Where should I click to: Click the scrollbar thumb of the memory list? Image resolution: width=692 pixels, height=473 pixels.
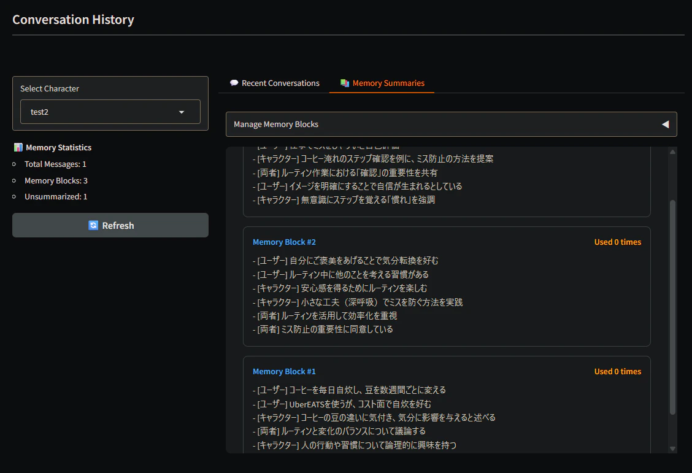(672, 307)
